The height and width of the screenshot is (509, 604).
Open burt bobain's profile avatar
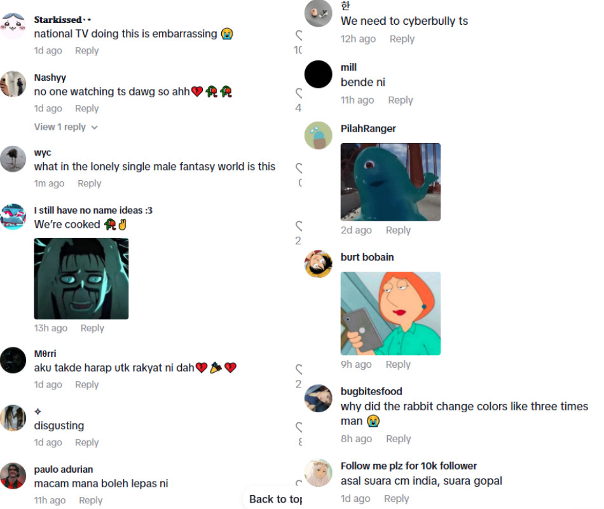point(318,264)
